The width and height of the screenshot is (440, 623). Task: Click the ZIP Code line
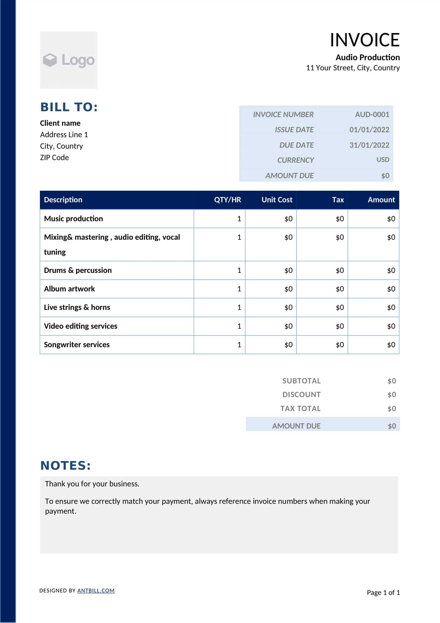pyautogui.click(x=54, y=158)
